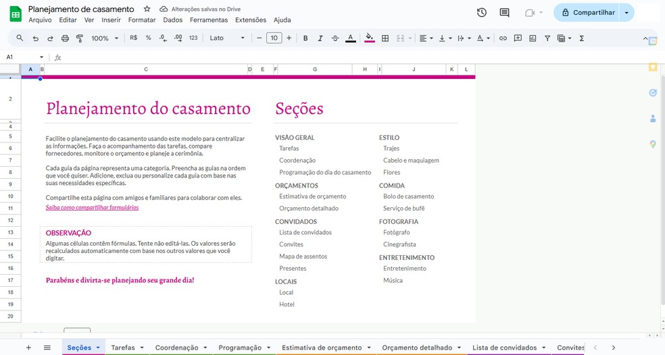The image size is (665, 355).
Task: Toggle italic formatting
Action: pos(320,38)
